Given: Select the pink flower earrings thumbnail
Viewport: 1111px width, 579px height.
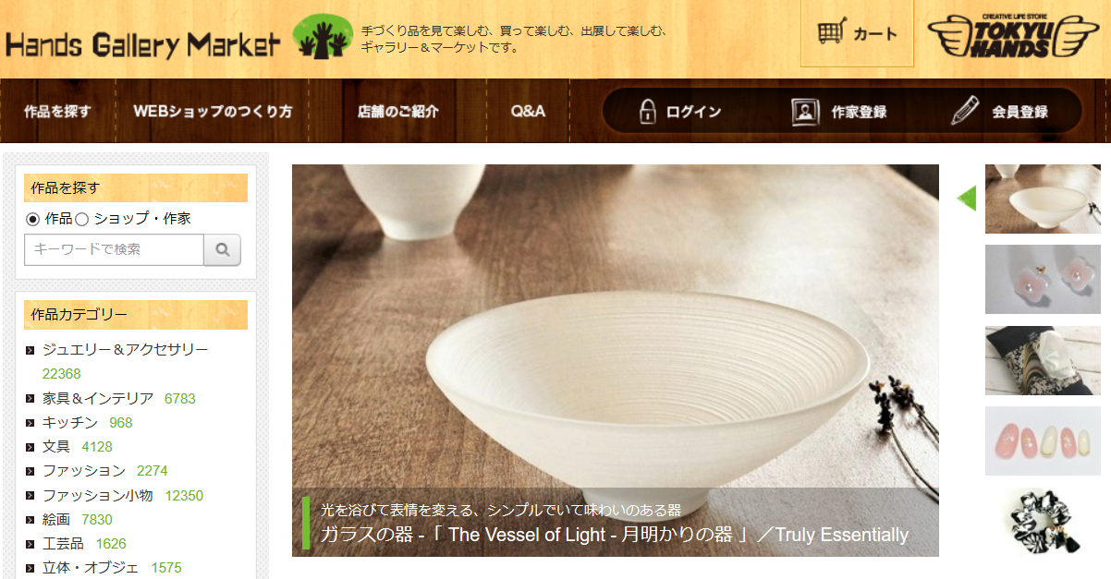Looking at the screenshot, I should click(x=1043, y=279).
